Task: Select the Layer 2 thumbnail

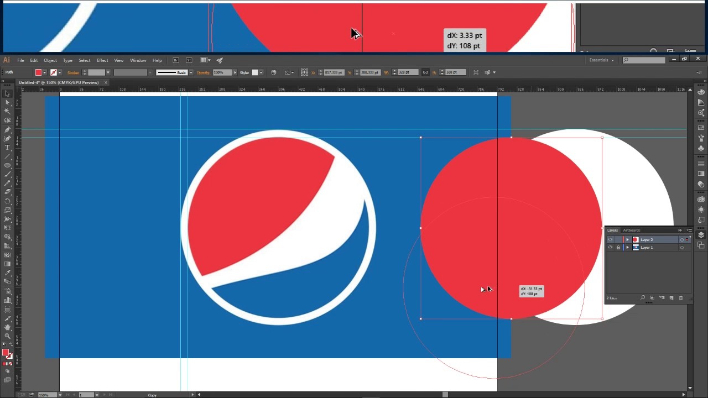Action: (635, 240)
